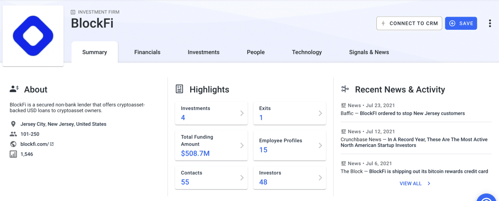Click the Investment Firm dollar badge icon
Screen dimensions: 499x201
click(x=73, y=12)
